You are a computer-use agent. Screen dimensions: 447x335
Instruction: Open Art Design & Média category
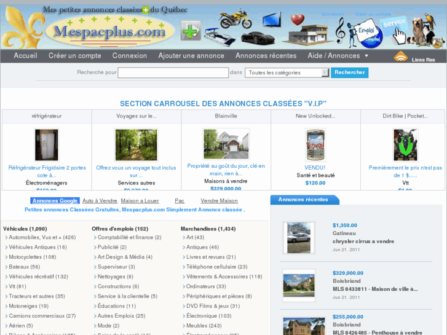tap(125, 257)
